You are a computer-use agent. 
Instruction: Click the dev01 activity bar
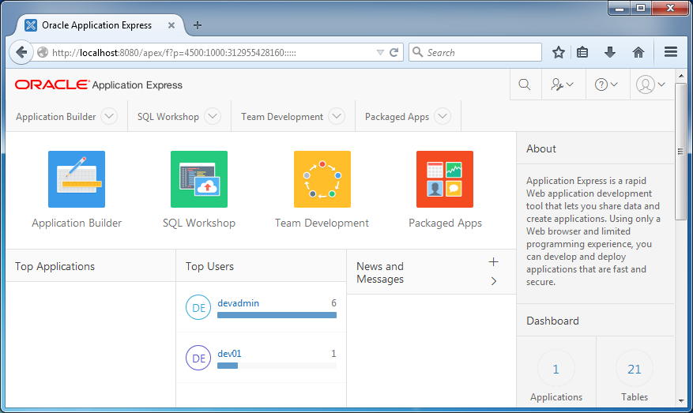point(277,366)
